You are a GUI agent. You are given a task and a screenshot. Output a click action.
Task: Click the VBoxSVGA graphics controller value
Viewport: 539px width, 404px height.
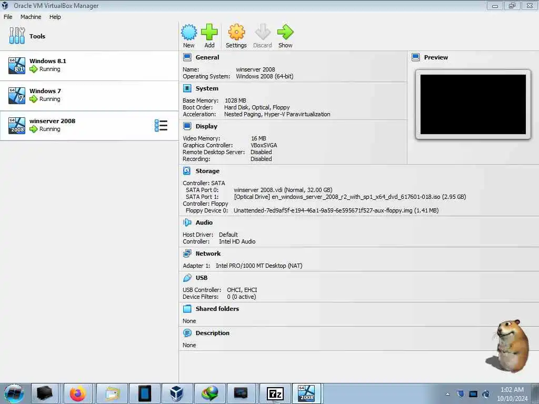click(x=264, y=145)
